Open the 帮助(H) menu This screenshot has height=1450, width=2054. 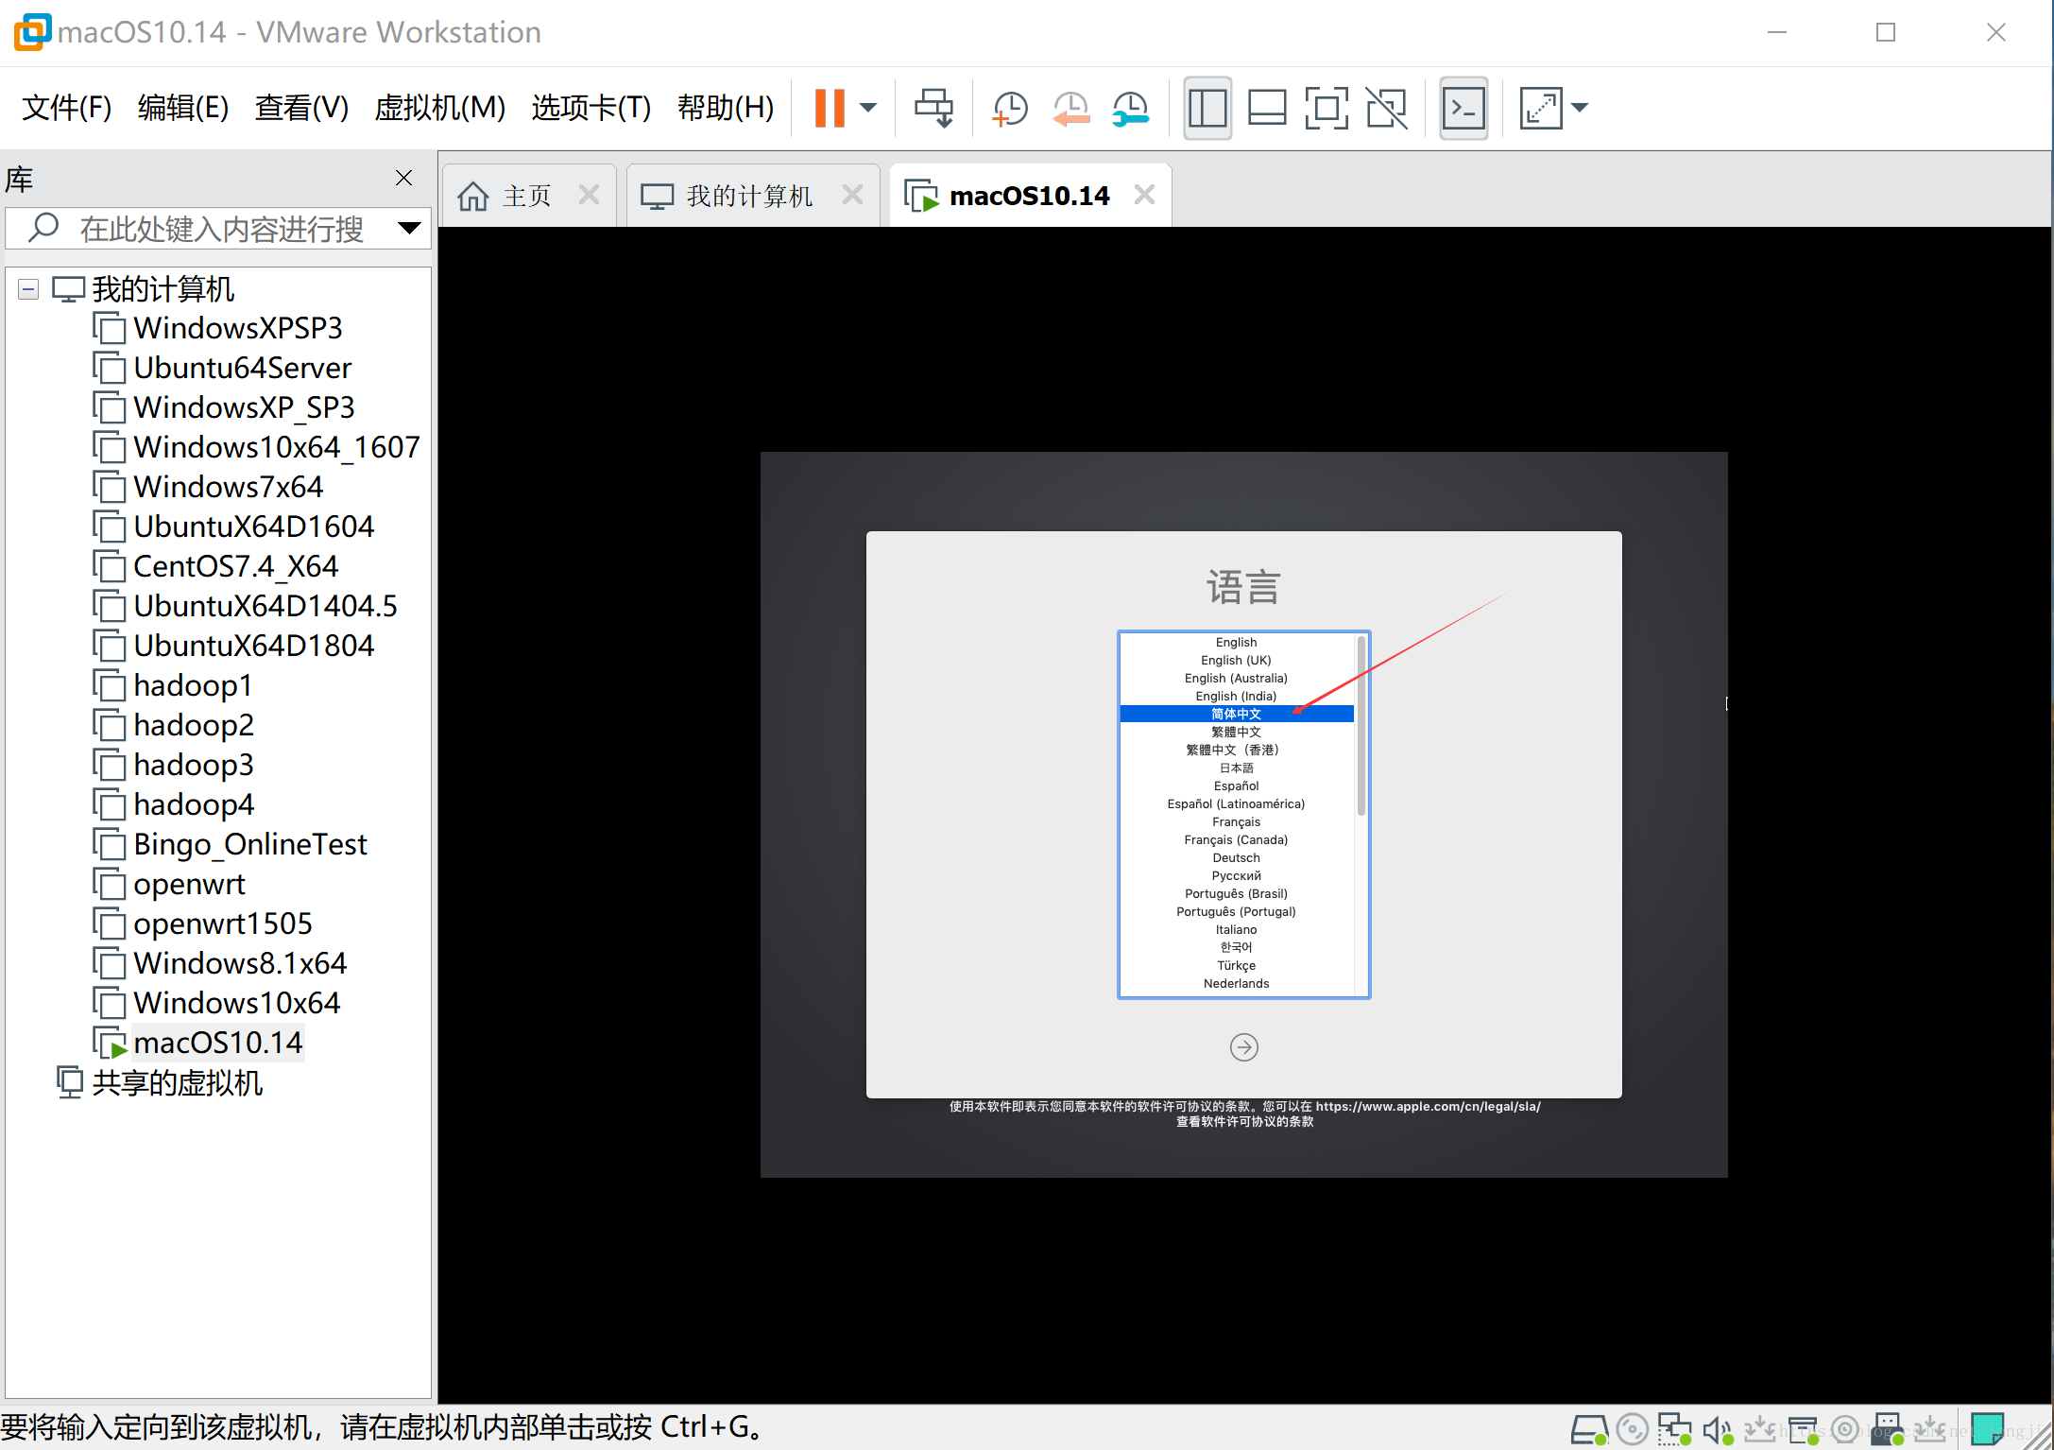tap(725, 108)
